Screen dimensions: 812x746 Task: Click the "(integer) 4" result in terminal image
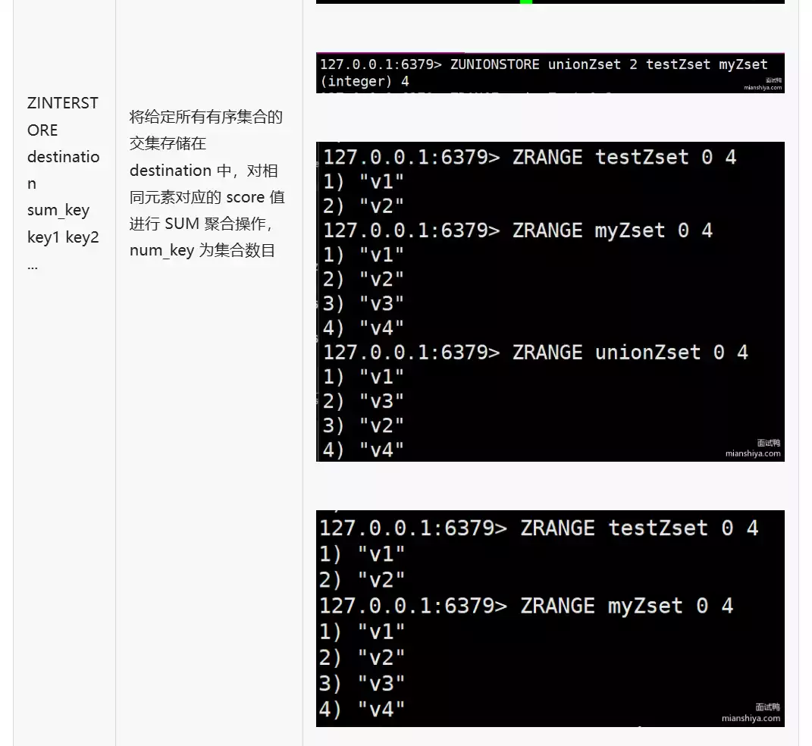pyautogui.click(x=365, y=81)
